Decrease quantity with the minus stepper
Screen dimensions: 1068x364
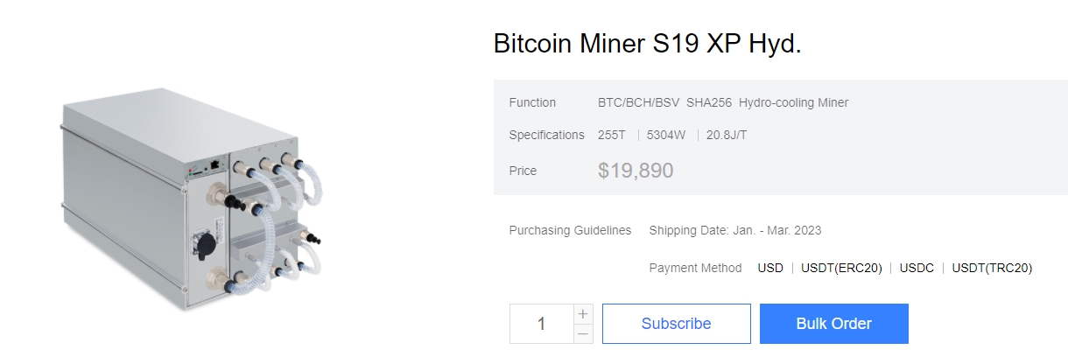click(584, 333)
